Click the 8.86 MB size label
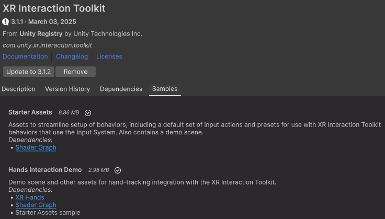 click(69, 112)
